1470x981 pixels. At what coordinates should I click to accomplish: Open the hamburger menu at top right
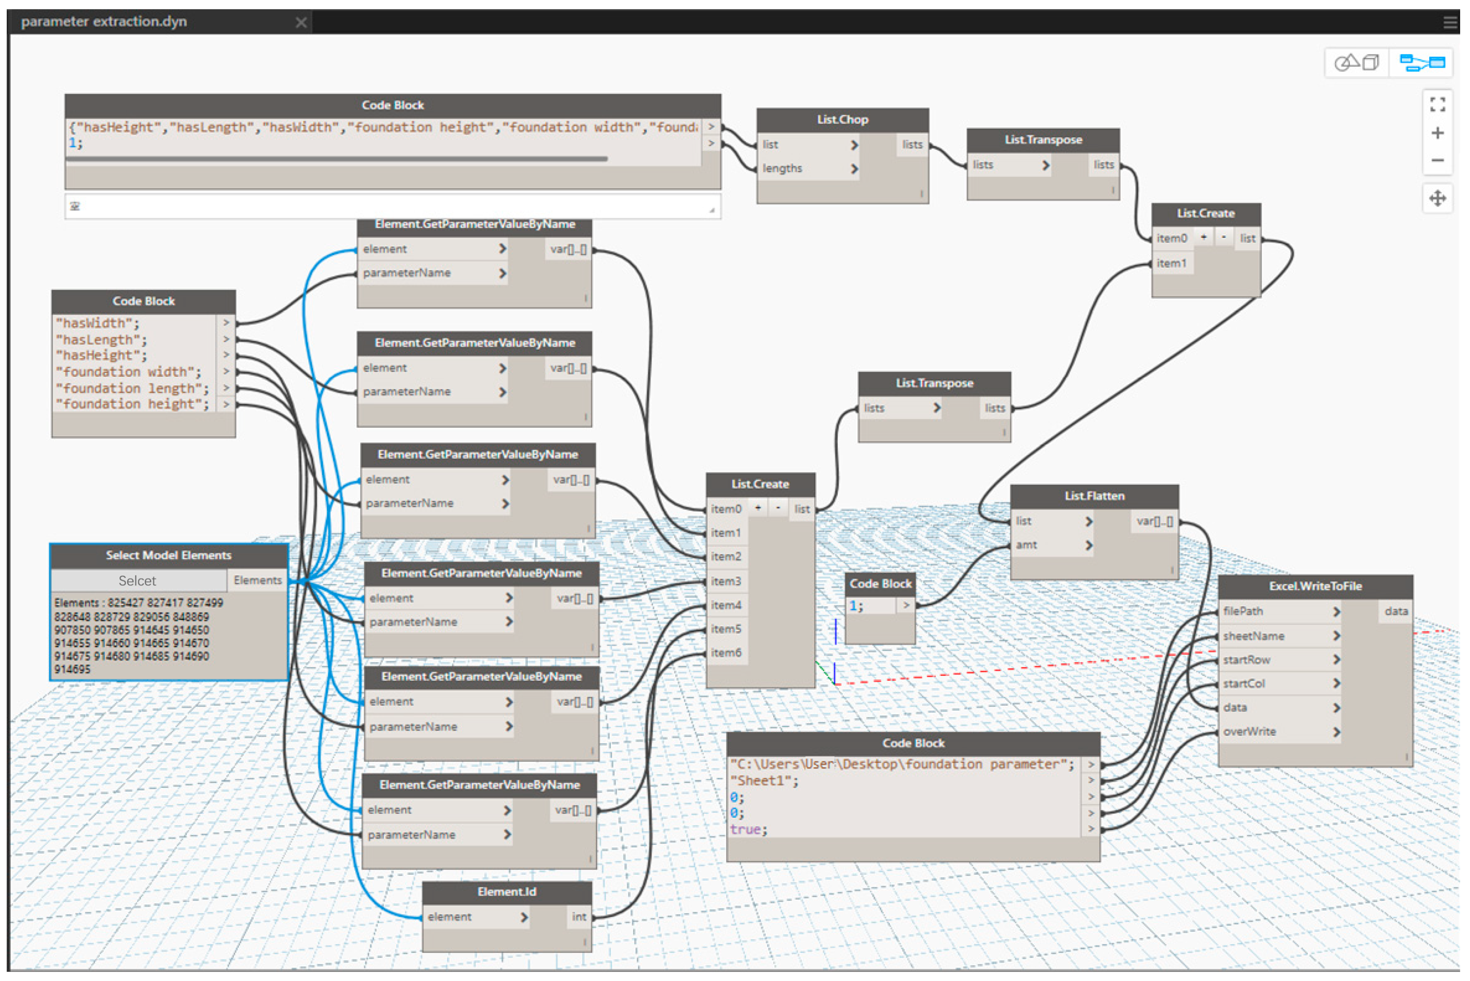point(1450,22)
